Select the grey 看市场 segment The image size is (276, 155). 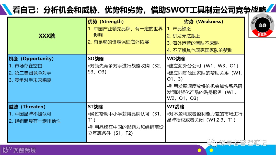pos(270,19)
